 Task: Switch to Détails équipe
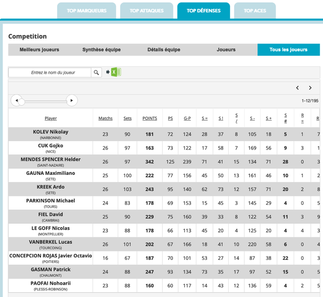click(x=164, y=50)
